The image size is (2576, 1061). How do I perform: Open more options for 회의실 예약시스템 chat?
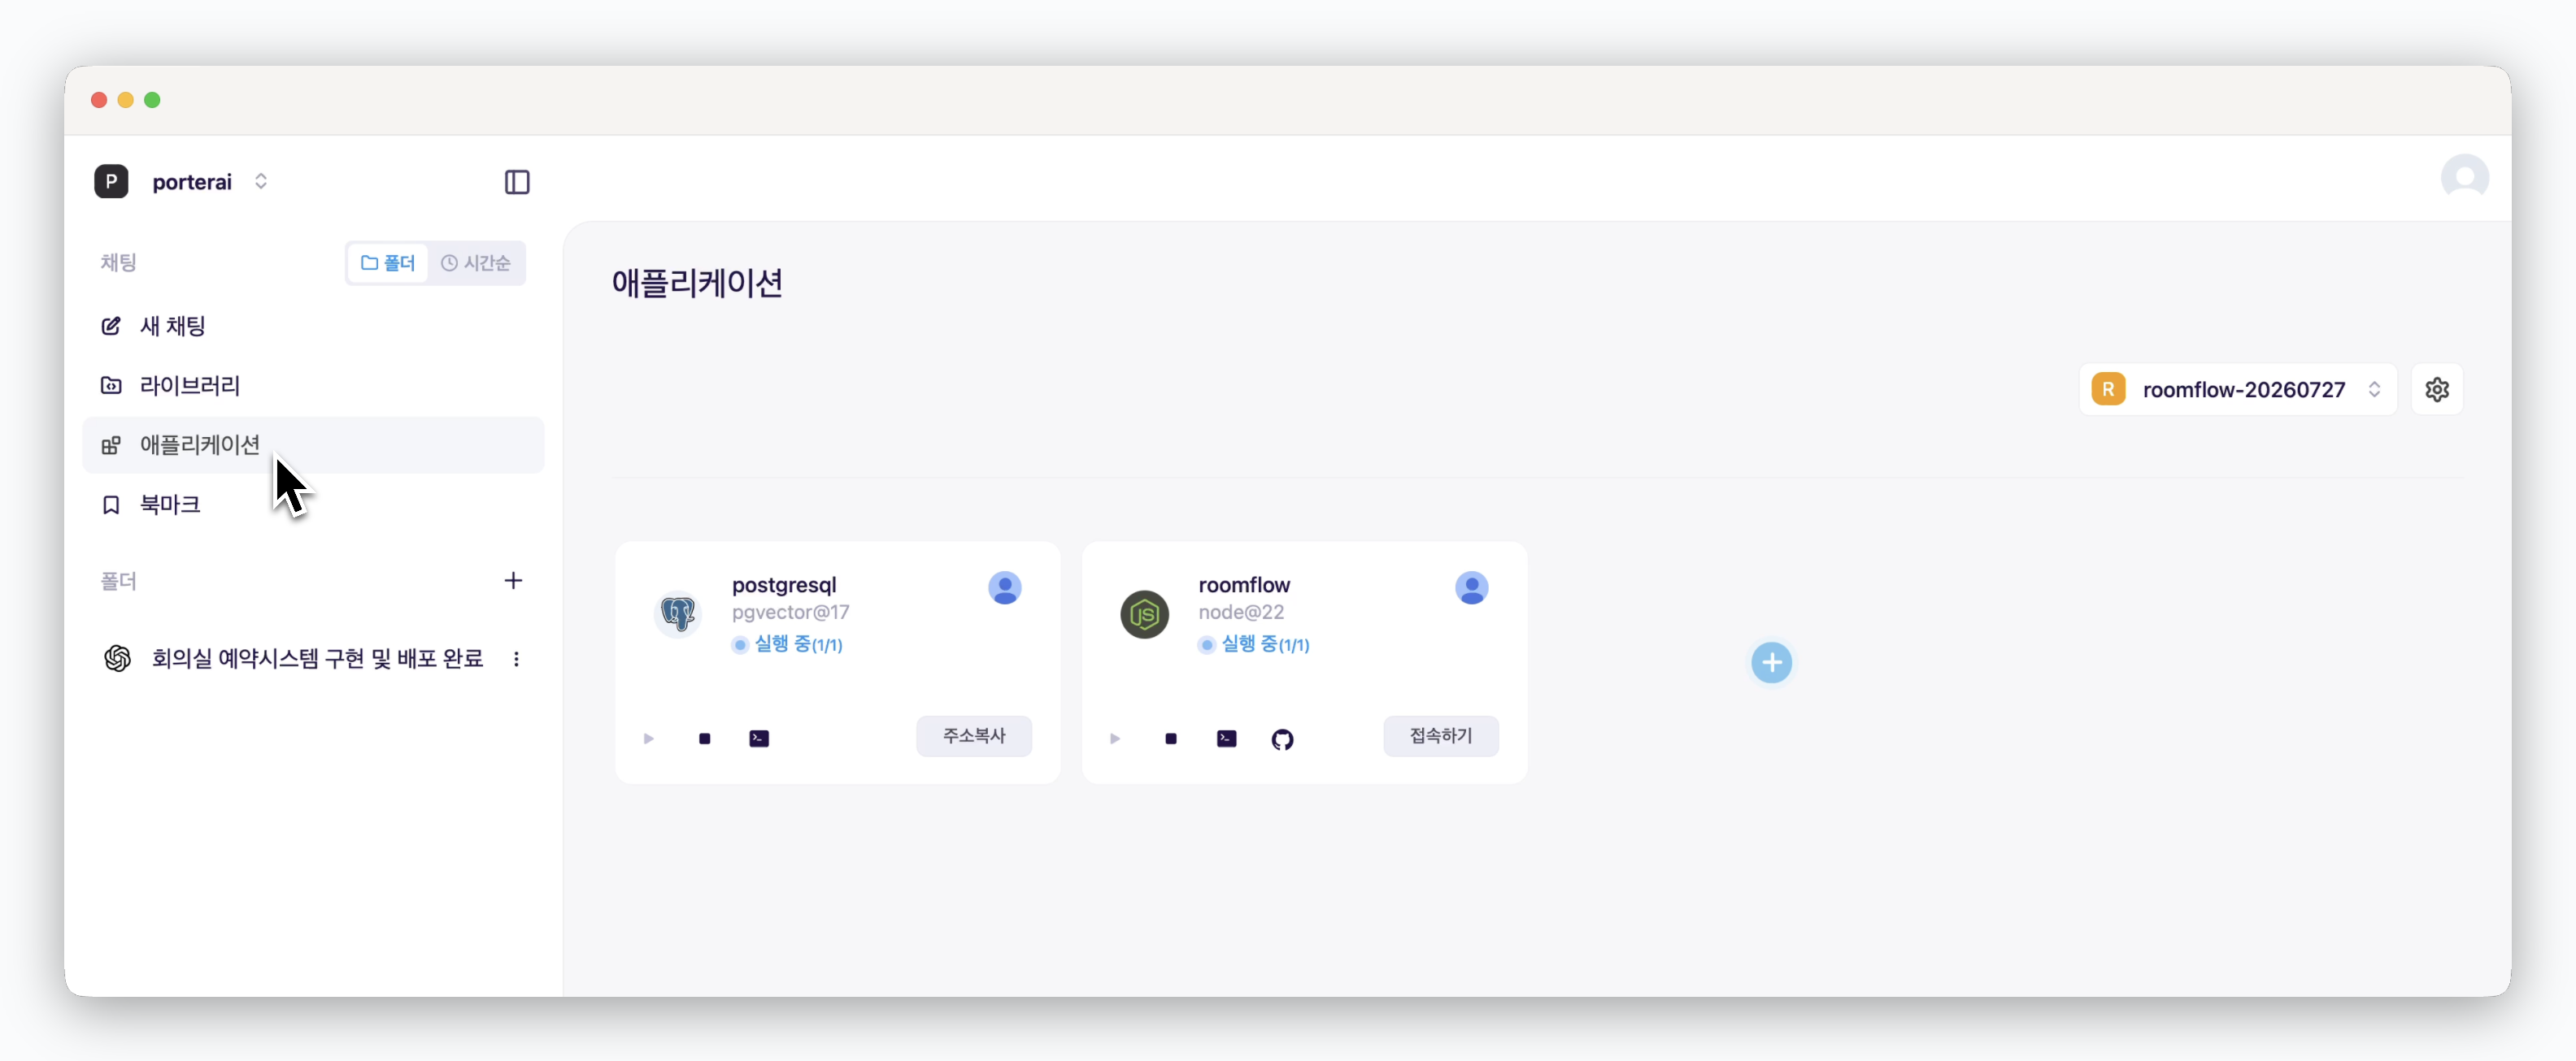click(x=516, y=658)
